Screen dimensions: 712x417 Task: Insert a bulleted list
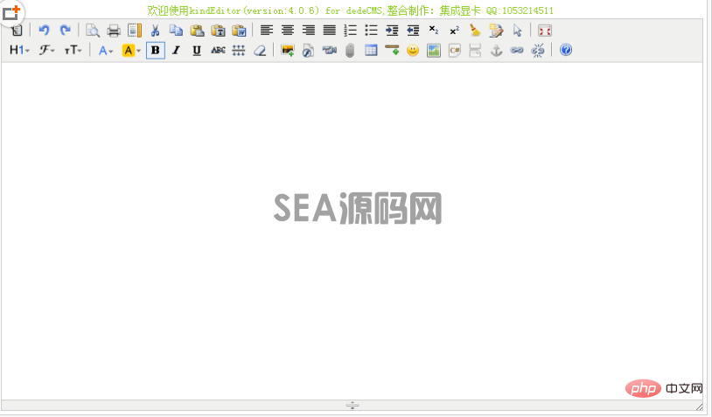pyautogui.click(x=371, y=31)
